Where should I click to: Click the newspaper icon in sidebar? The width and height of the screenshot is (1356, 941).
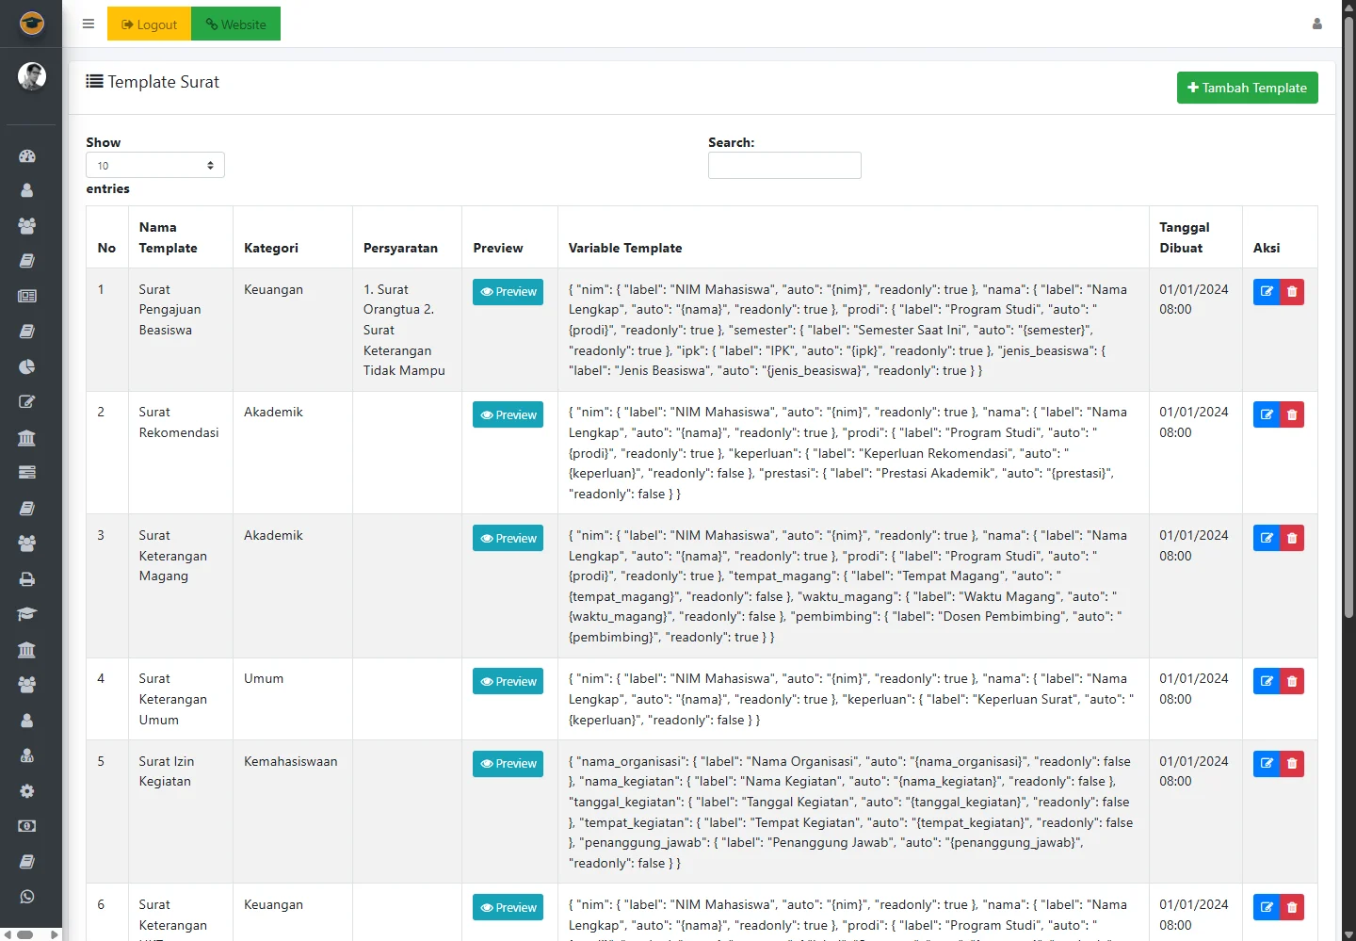pos(27,296)
